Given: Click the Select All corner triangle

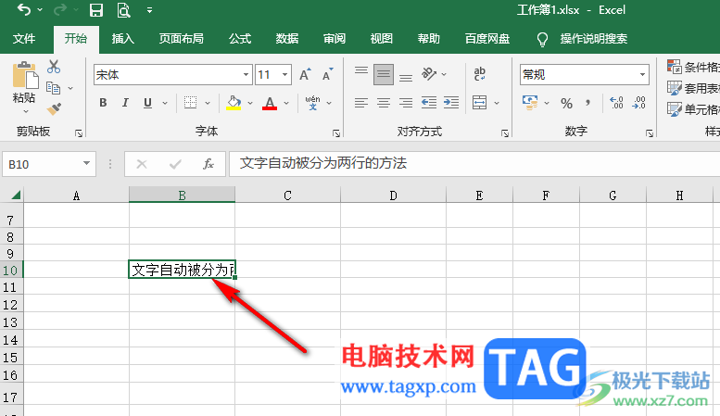Looking at the screenshot, I should pos(16,195).
